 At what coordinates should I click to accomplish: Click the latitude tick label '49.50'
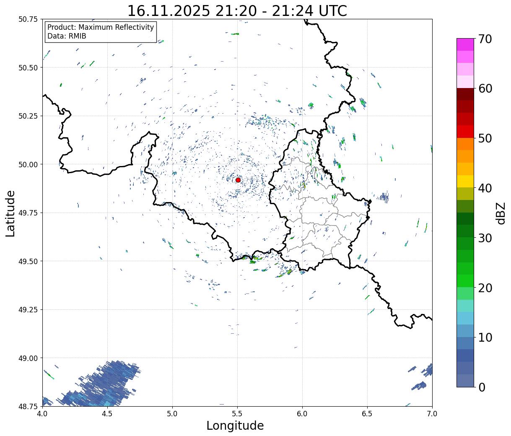(x=28, y=261)
